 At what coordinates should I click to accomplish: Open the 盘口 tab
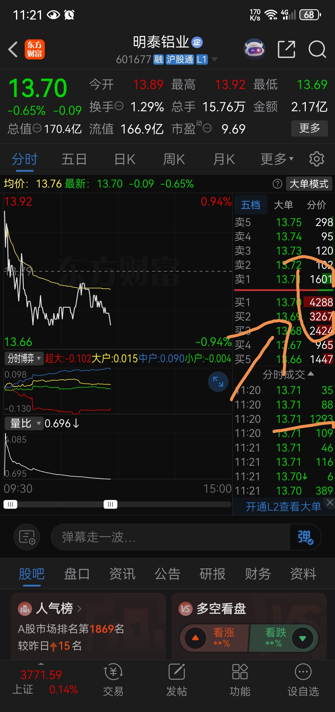(77, 574)
